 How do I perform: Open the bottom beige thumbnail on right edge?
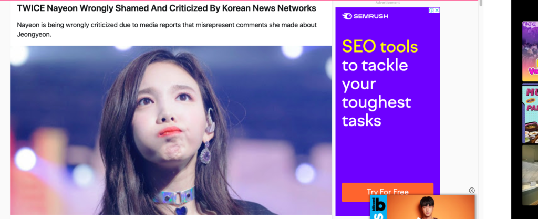(x=530, y=175)
